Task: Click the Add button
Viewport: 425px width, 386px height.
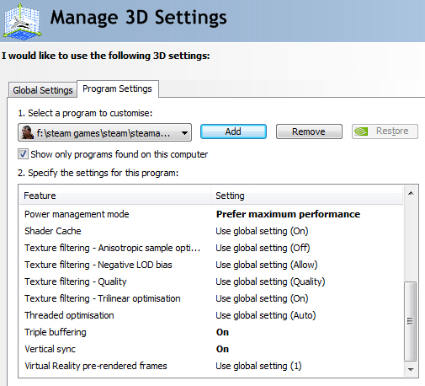Action: click(x=233, y=131)
